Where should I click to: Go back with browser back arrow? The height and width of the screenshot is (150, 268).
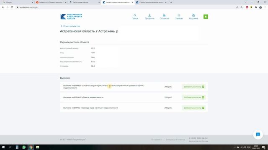point(3,7)
